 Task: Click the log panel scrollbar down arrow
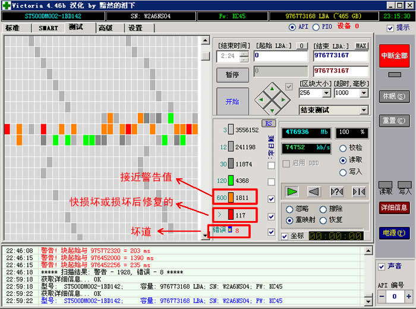368,301
